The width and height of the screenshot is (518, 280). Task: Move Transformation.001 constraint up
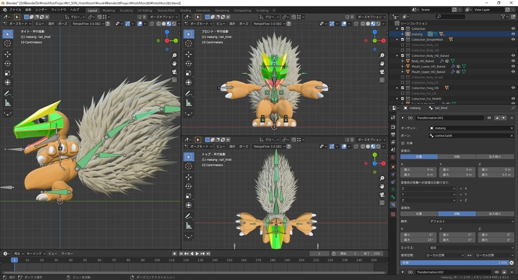coord(497,118)
